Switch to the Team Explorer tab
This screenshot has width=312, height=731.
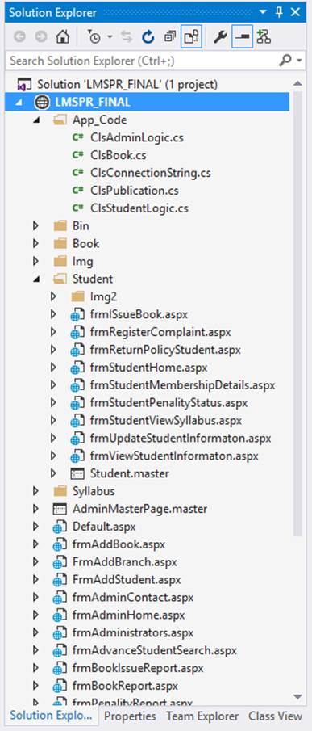202,716
